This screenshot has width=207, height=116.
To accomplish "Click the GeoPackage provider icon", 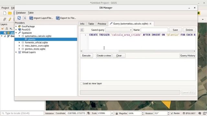I will click(x=19, y=26).
